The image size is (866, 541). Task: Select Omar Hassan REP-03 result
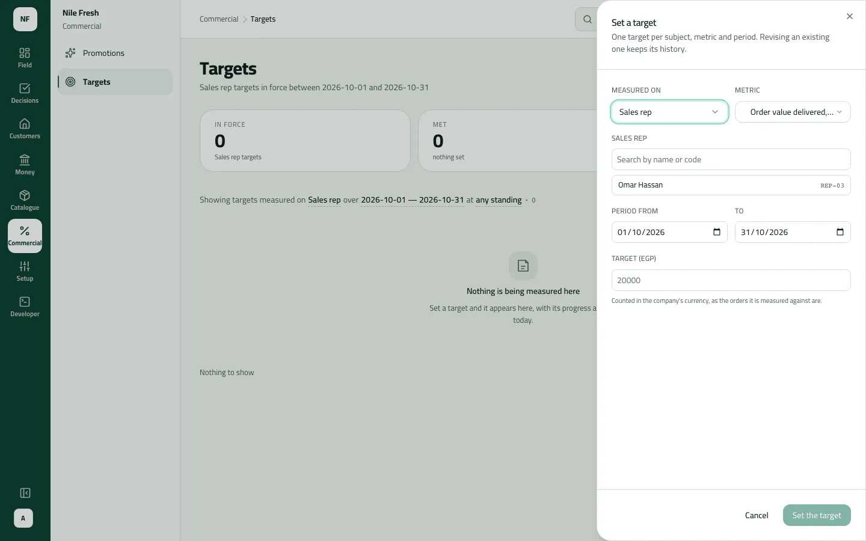731,185
